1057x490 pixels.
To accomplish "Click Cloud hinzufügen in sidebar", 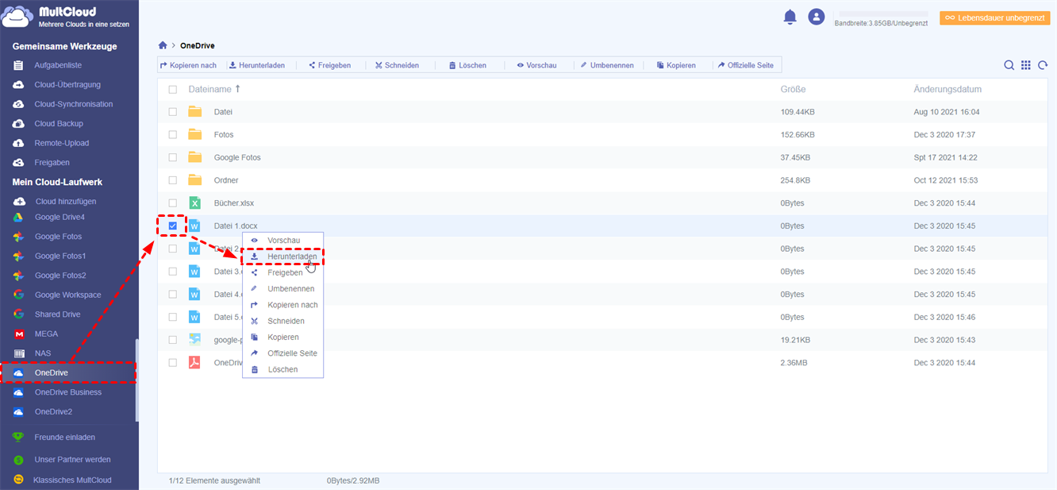I will click(65, 201).
